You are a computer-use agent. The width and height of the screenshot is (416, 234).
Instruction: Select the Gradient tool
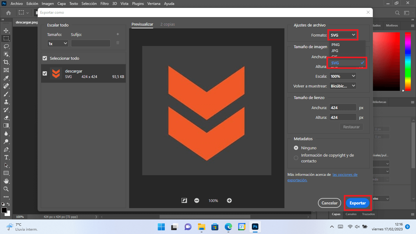6,126
